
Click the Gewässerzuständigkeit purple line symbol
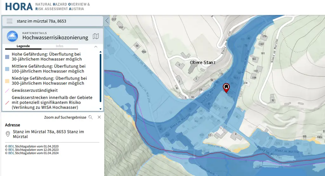coord(7,91)
